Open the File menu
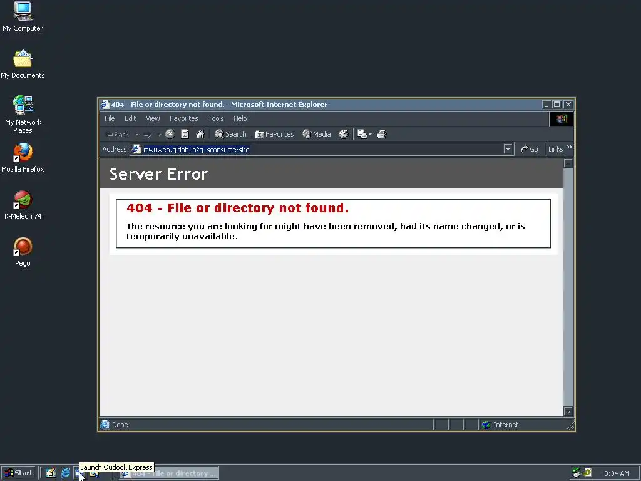The image size is (641, 481). click(110, 118)
